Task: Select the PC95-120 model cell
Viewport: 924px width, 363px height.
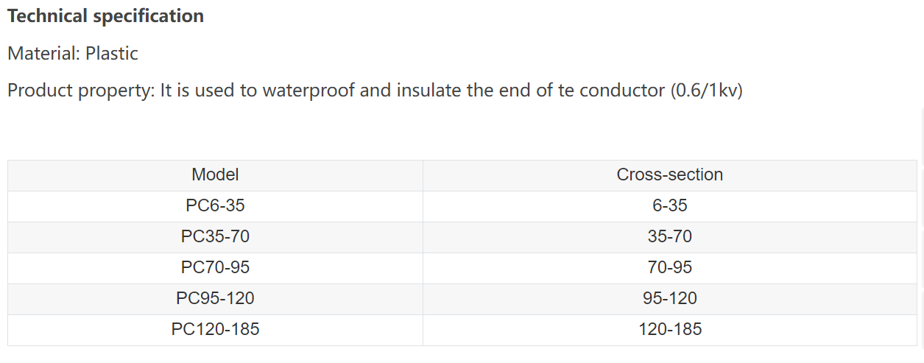Action: [215, 299]
